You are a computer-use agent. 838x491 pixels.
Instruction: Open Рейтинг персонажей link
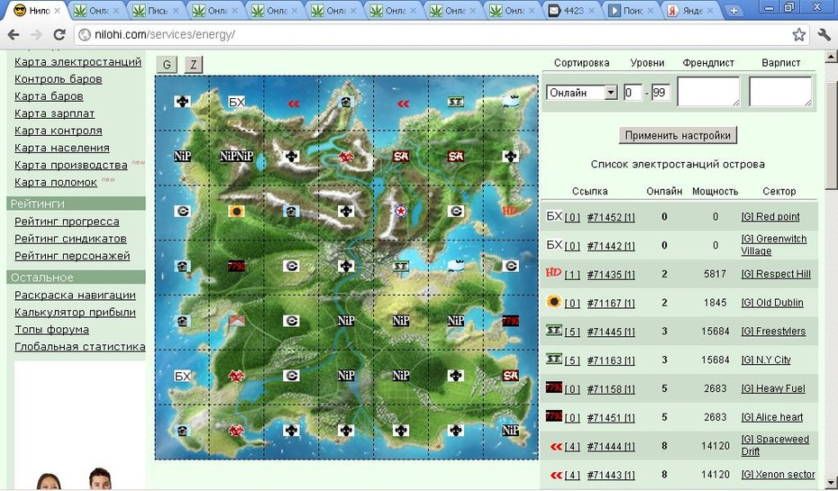point(72,255)
